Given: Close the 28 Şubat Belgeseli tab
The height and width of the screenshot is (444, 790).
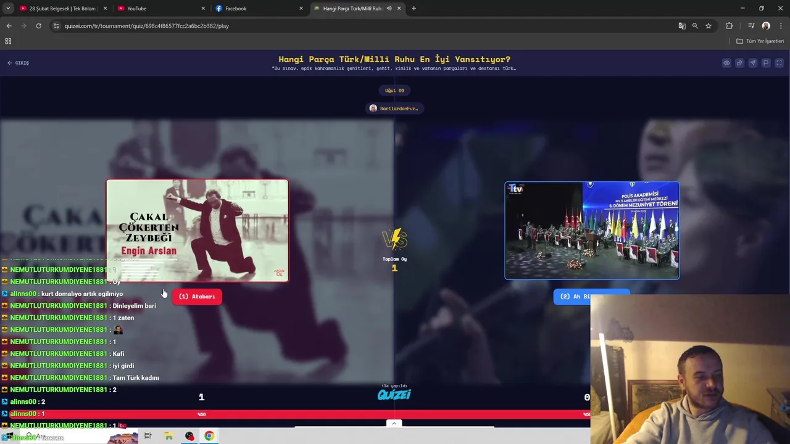Looking at the screenshot, I should point(105,8).
